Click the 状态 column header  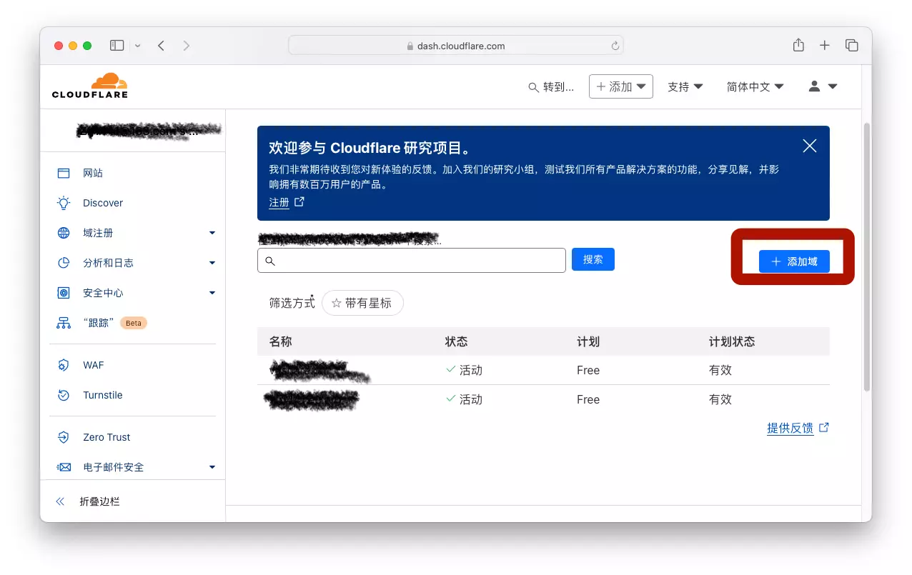[x=456, y=341]
